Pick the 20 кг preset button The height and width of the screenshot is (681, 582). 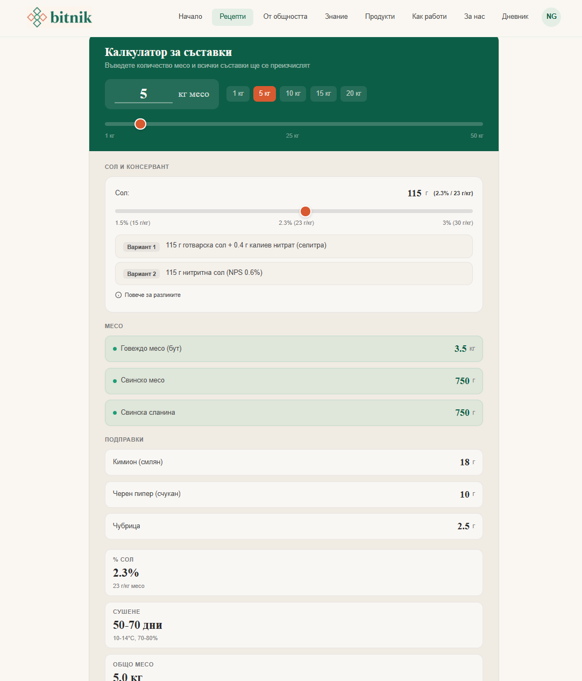click(353, 94)
